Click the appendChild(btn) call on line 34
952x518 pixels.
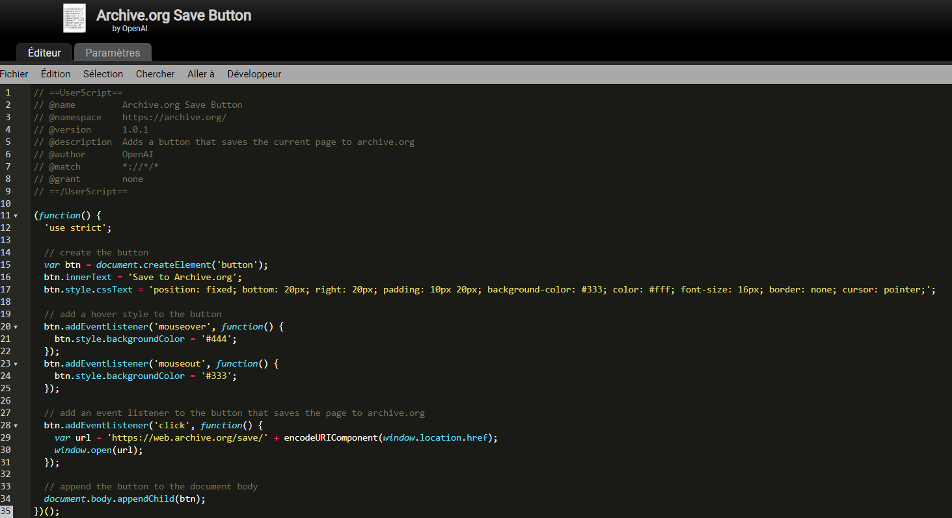[161, 499]
